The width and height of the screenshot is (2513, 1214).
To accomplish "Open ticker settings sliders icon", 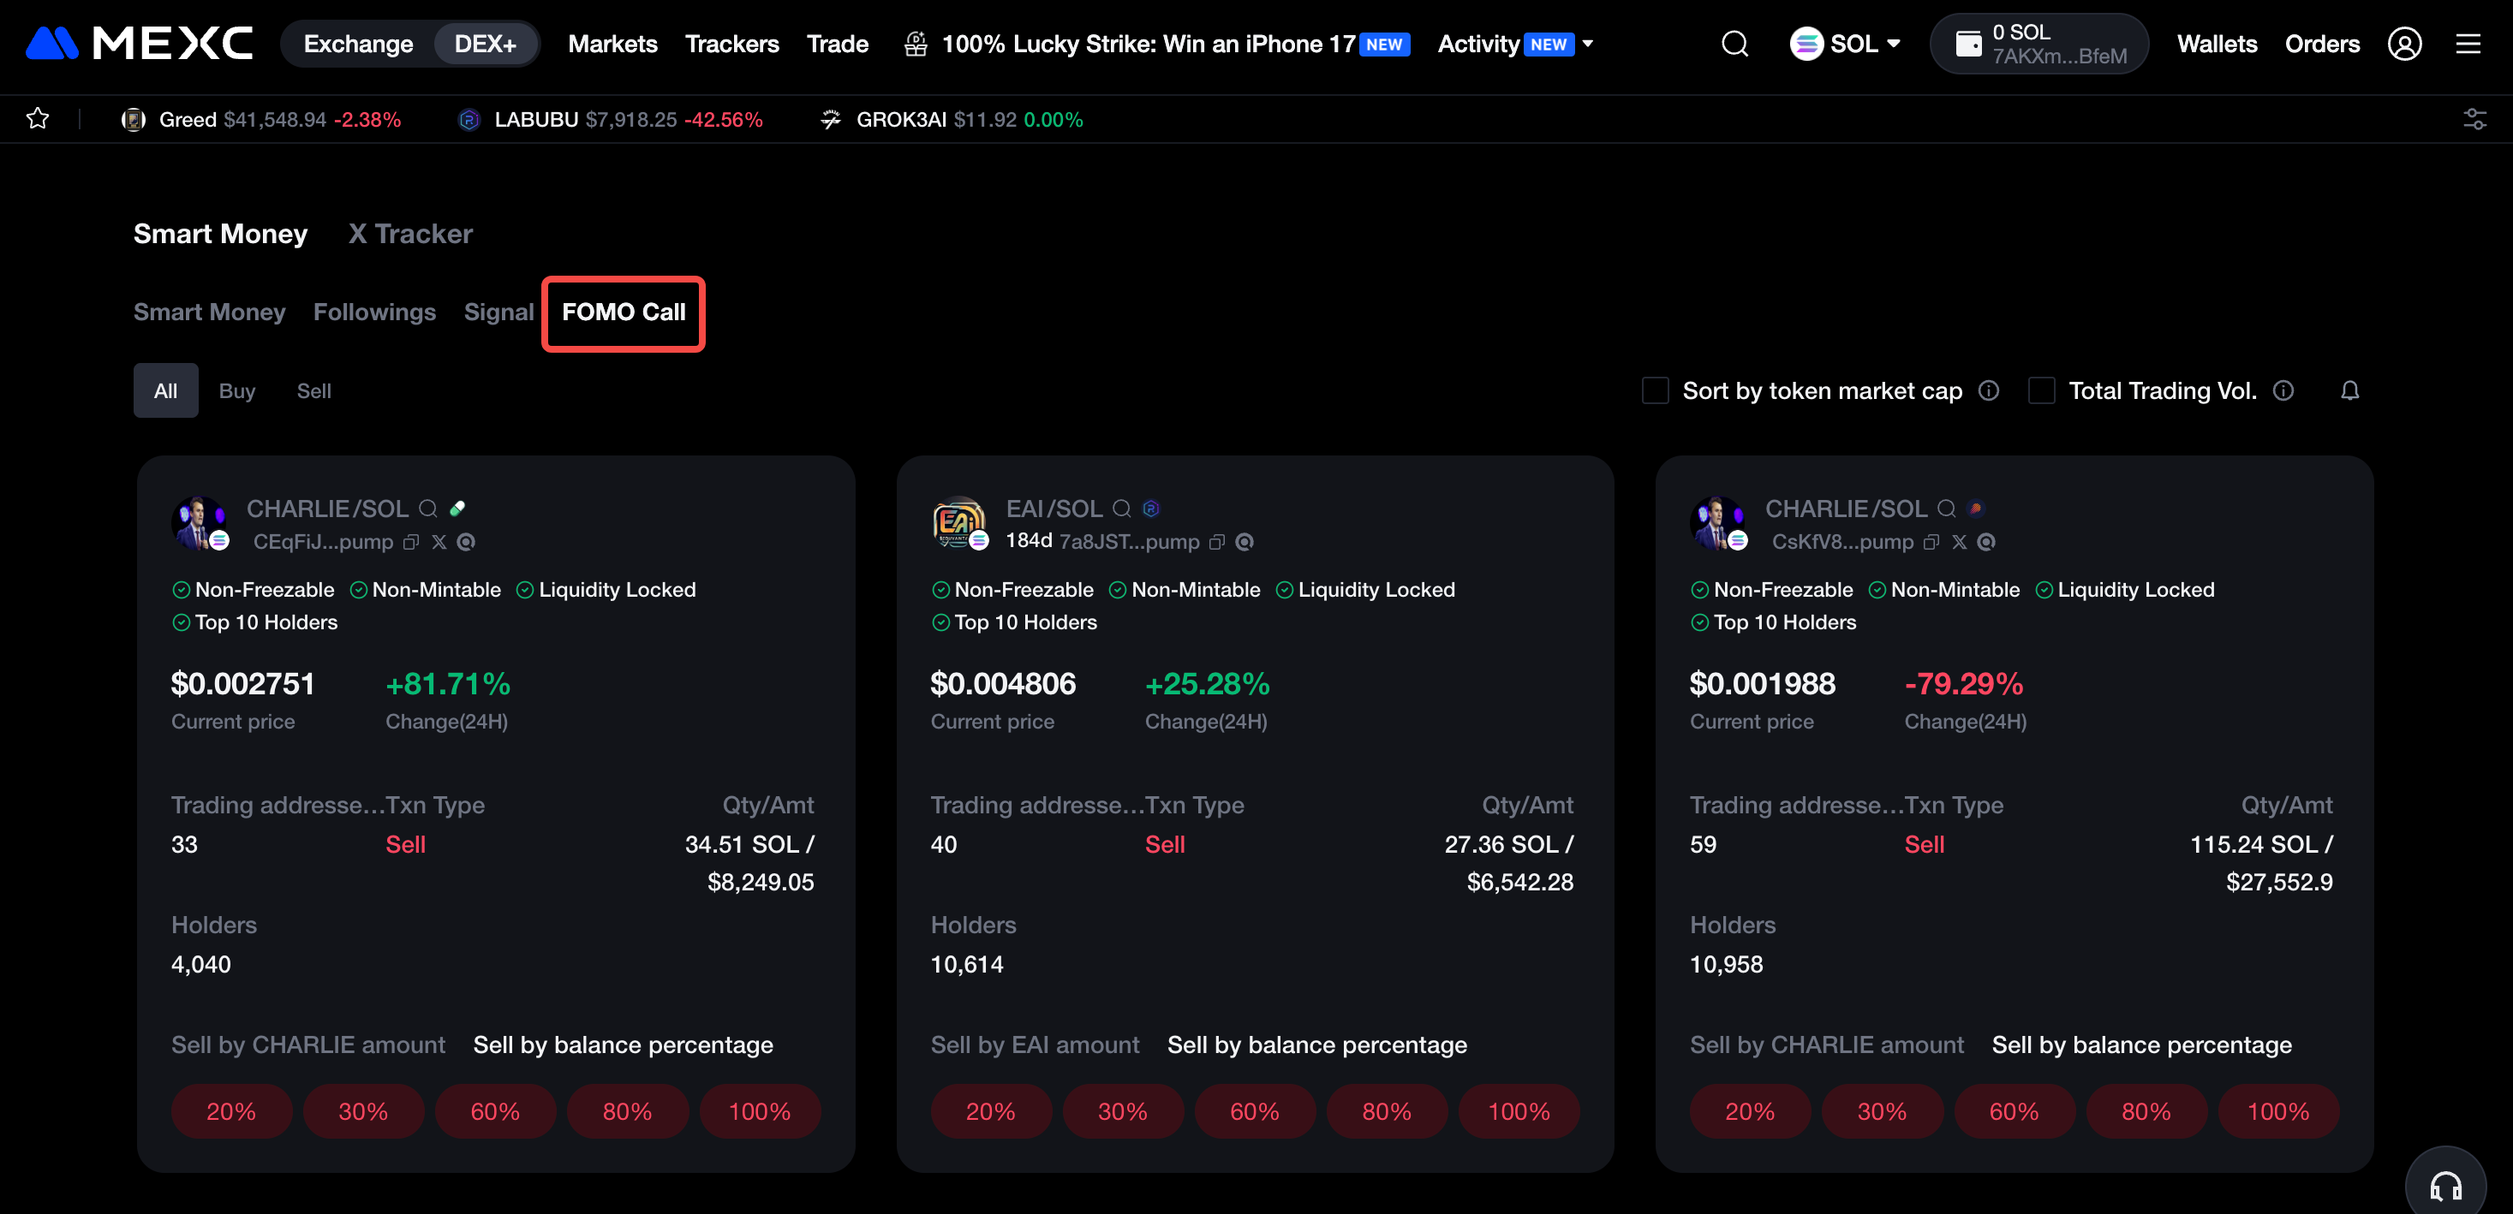I will pyautogui.click(x=2474, y=119).
